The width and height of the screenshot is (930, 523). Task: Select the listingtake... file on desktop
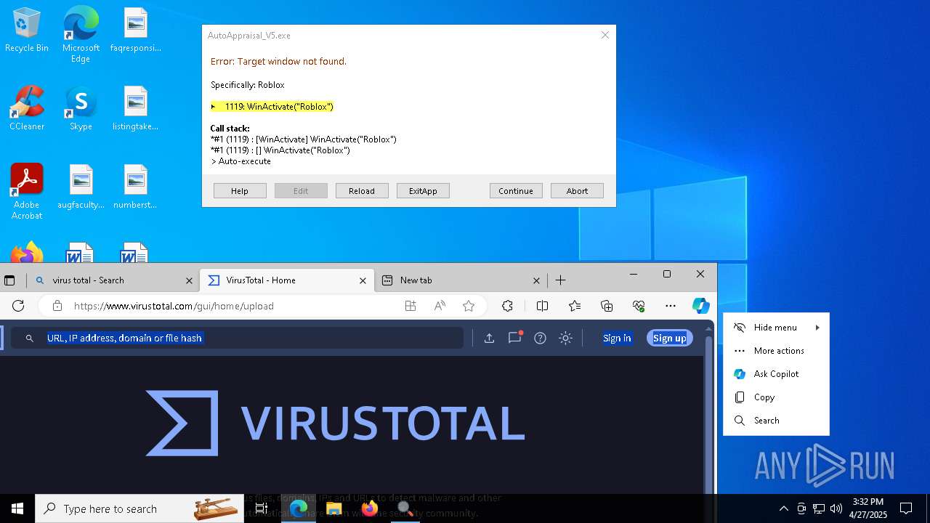tap(135, 109)
